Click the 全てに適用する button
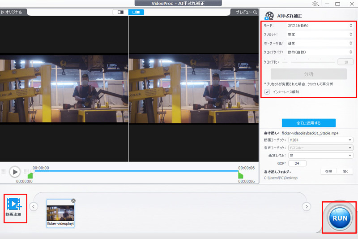 (x=308, y=123)
